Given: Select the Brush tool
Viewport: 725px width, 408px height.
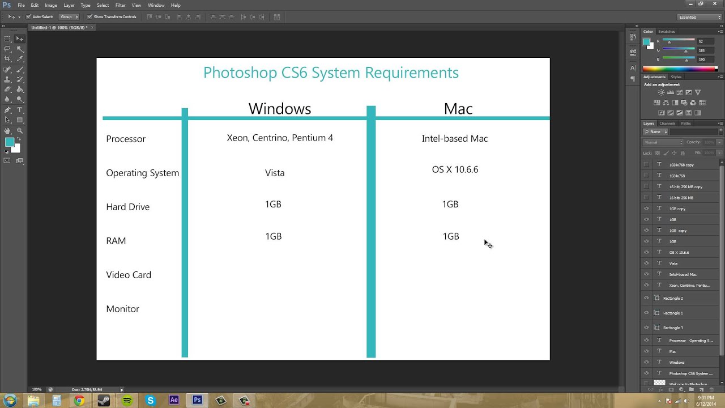Looking at the screenshot, I should 20,69.
